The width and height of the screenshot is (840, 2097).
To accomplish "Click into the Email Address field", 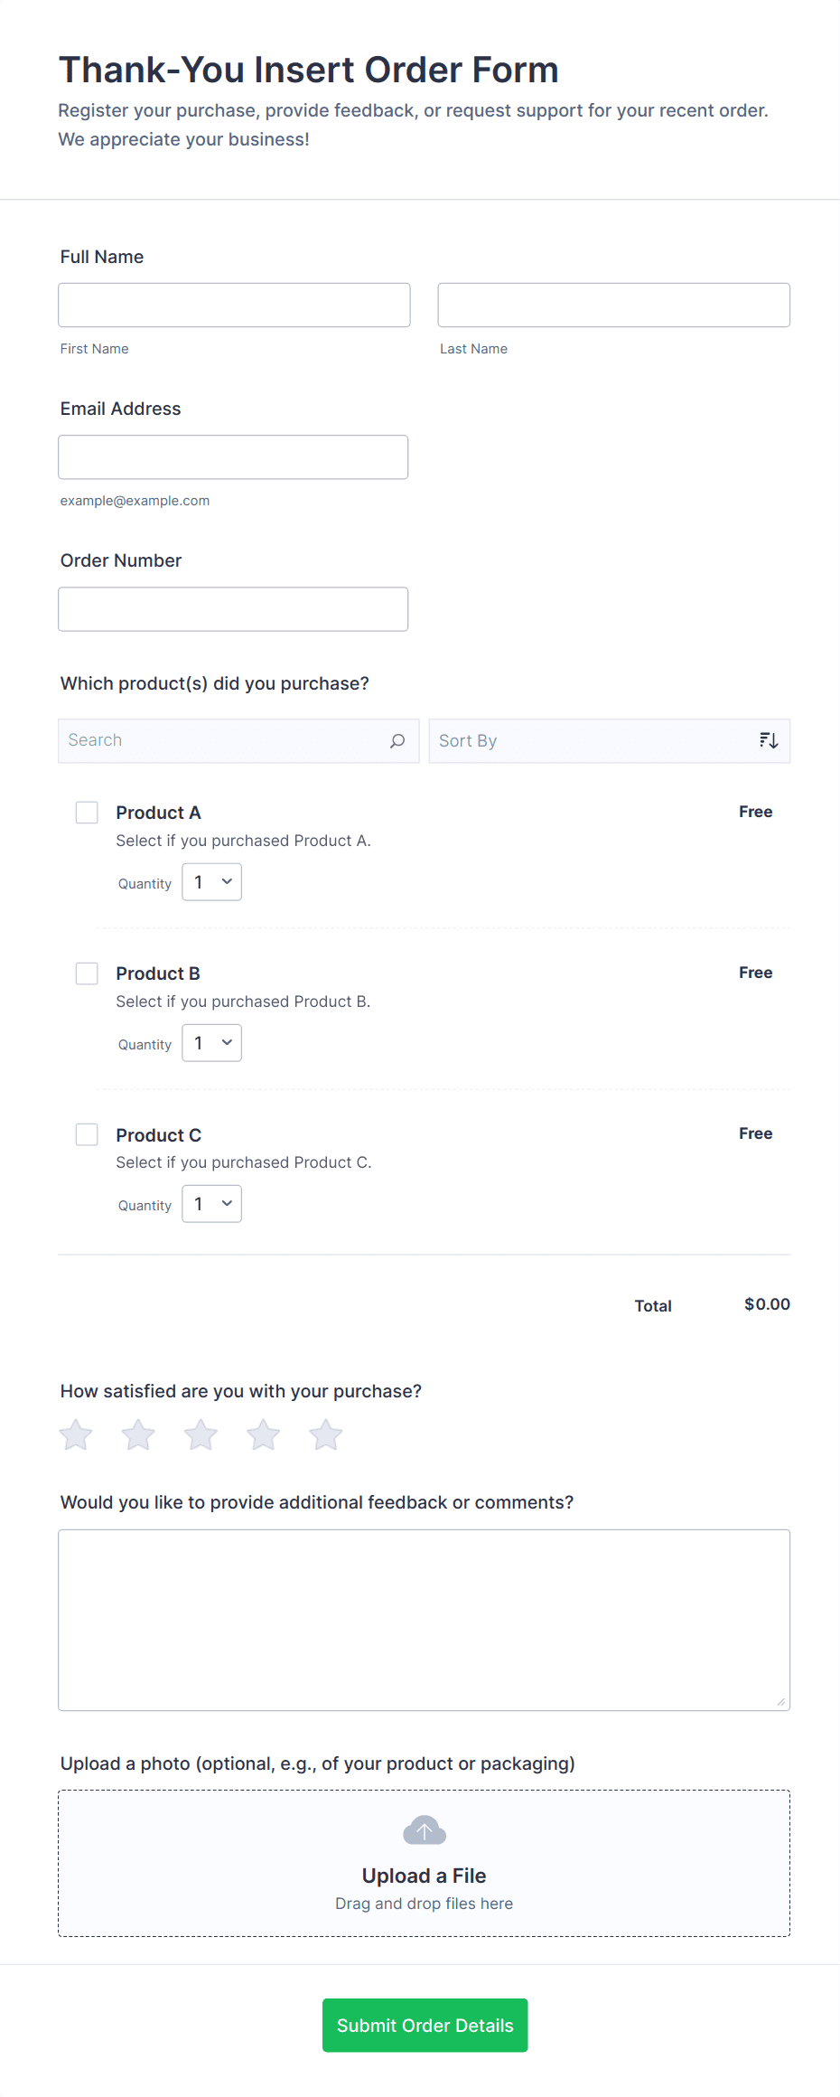I will [x=233, y=457].
